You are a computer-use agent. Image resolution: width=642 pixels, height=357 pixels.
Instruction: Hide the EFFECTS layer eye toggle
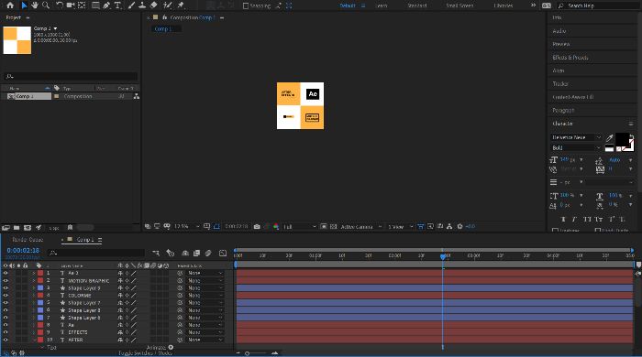click(6, 332)
